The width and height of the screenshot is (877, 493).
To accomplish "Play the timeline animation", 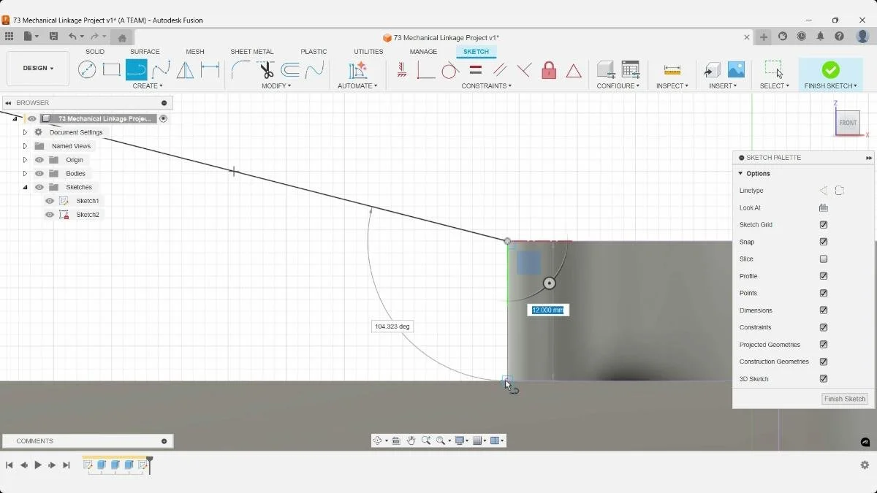I will pos(38,465).
